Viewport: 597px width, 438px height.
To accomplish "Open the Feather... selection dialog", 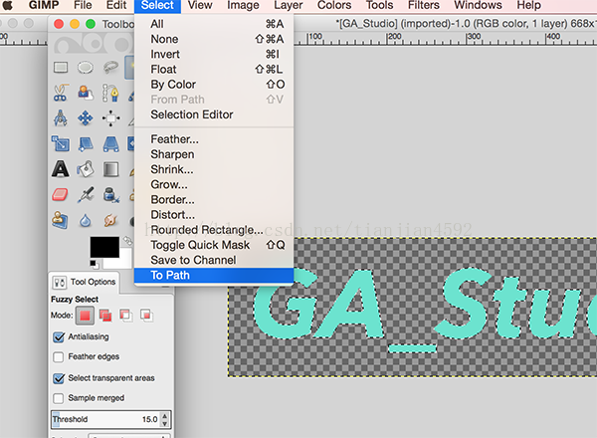I will click(x=214, y=139).
